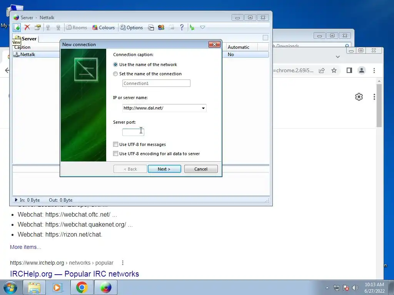Click the disabled < Back button

[130, 169]
